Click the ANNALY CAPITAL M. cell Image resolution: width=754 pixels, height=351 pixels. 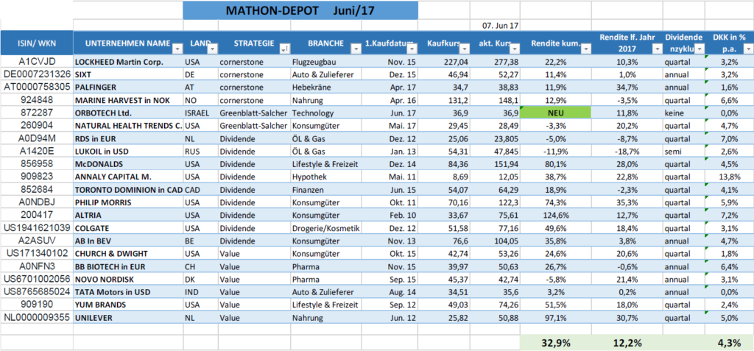point(128,177)
